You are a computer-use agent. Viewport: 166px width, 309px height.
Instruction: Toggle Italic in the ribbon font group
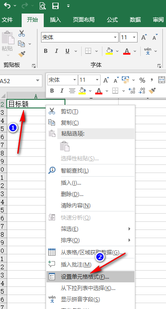pyautogui.click(x=56, y=51)
